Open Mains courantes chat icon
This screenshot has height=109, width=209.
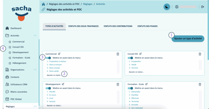(x=7, y=92)
